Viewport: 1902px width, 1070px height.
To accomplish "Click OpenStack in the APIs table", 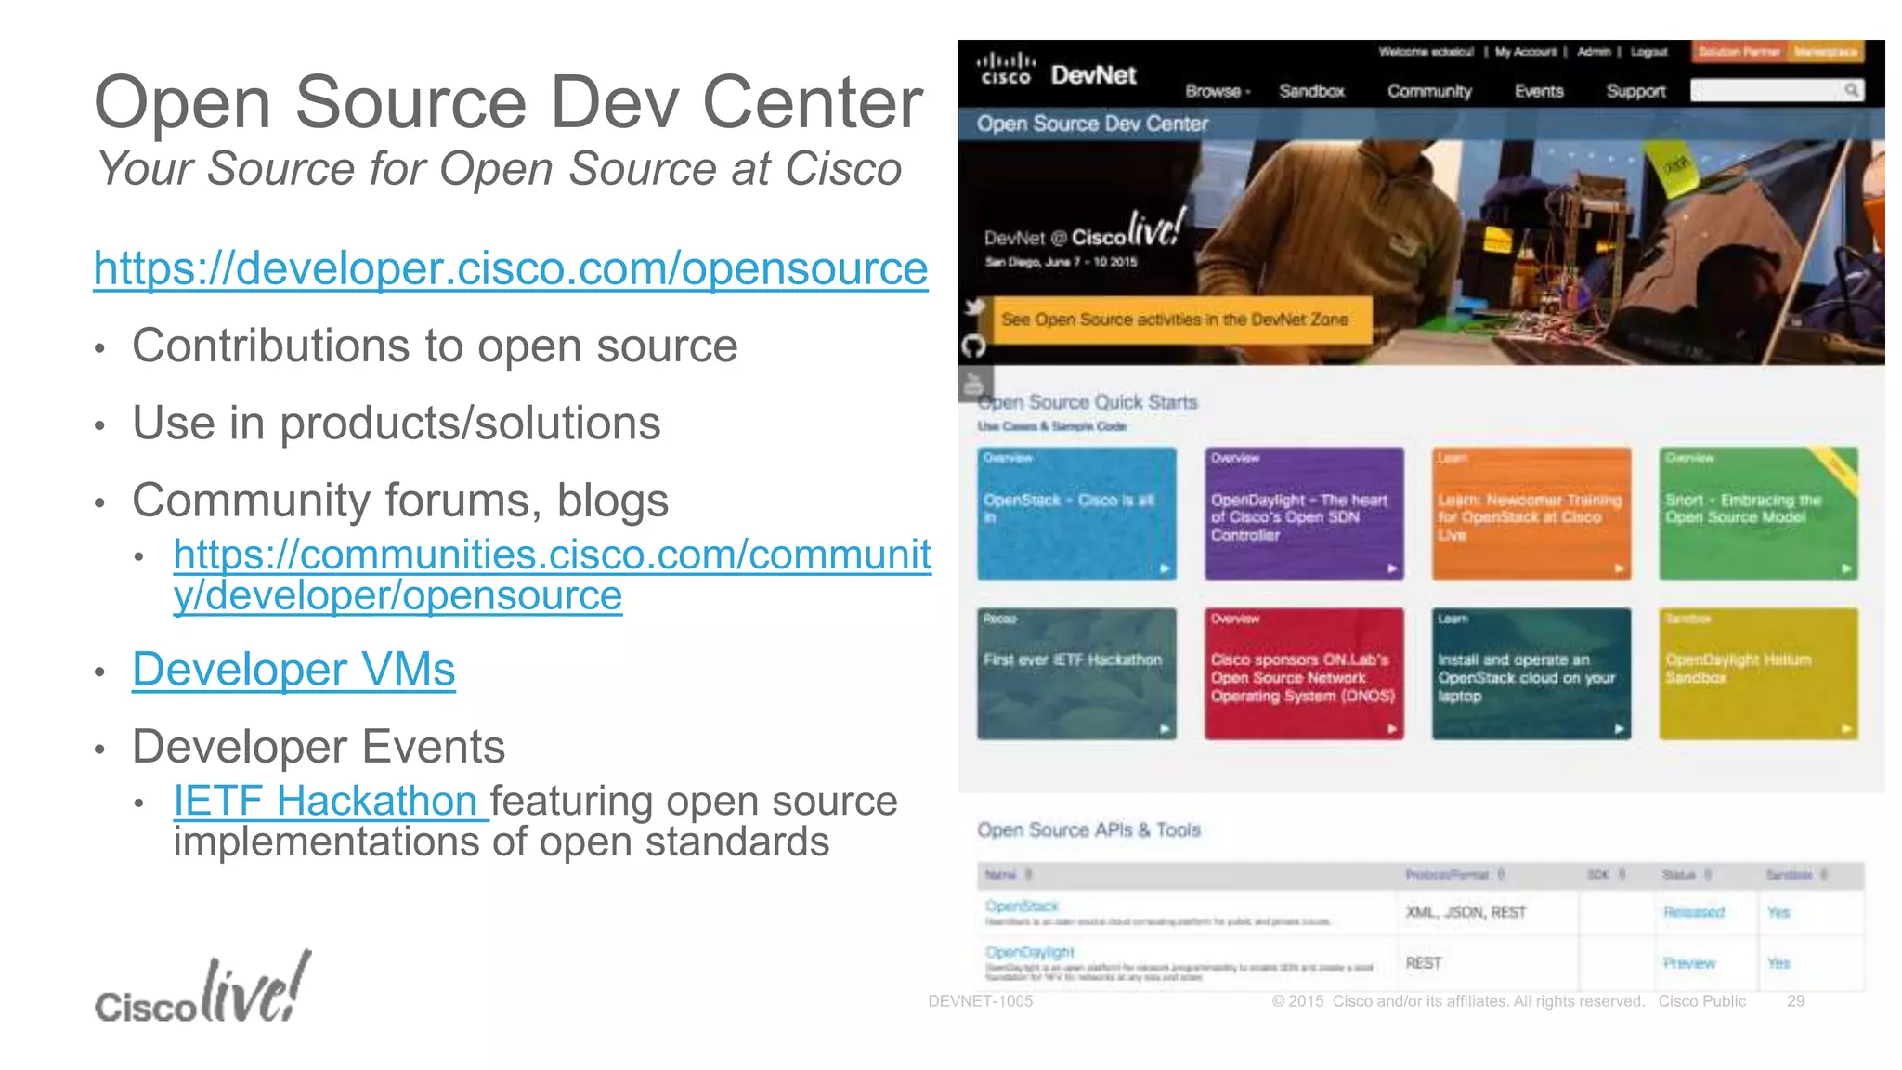I will point(1022,906).
